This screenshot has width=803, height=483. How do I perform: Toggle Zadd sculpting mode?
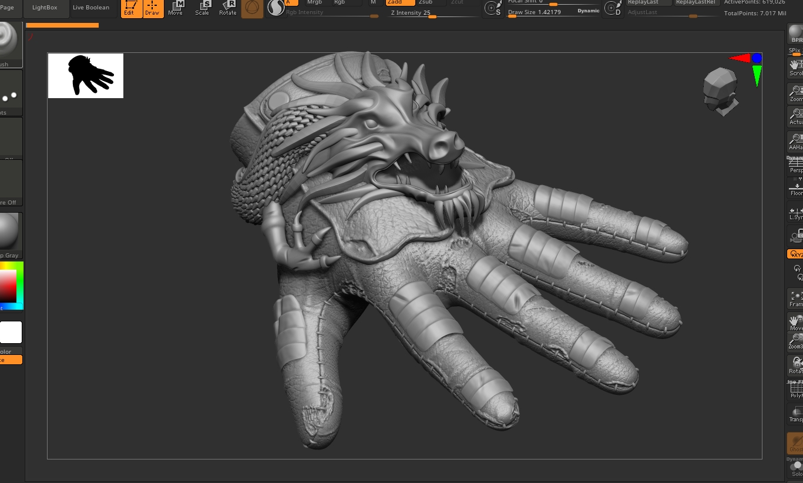tap(400, 2)
